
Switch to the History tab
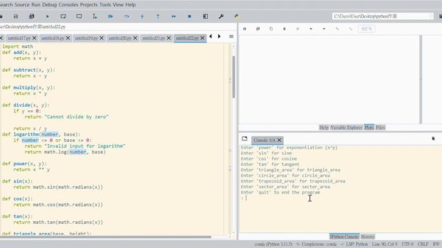pyautogui.click(x=367, y=237)
